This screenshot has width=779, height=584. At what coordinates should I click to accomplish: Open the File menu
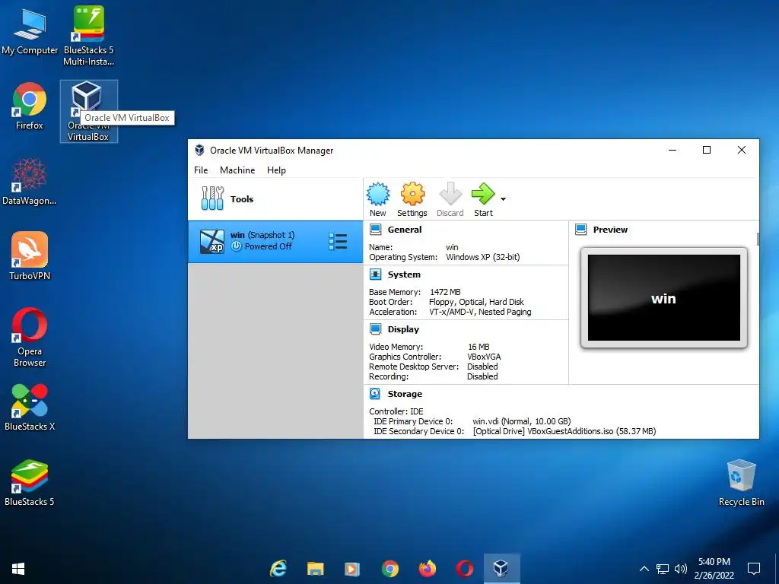(x=201, y=170)
